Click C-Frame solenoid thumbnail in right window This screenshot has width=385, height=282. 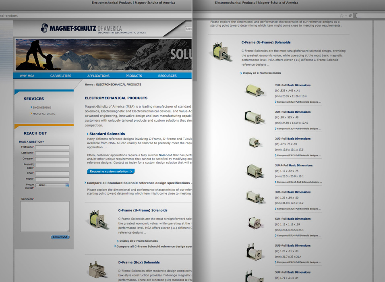(221, 52)
